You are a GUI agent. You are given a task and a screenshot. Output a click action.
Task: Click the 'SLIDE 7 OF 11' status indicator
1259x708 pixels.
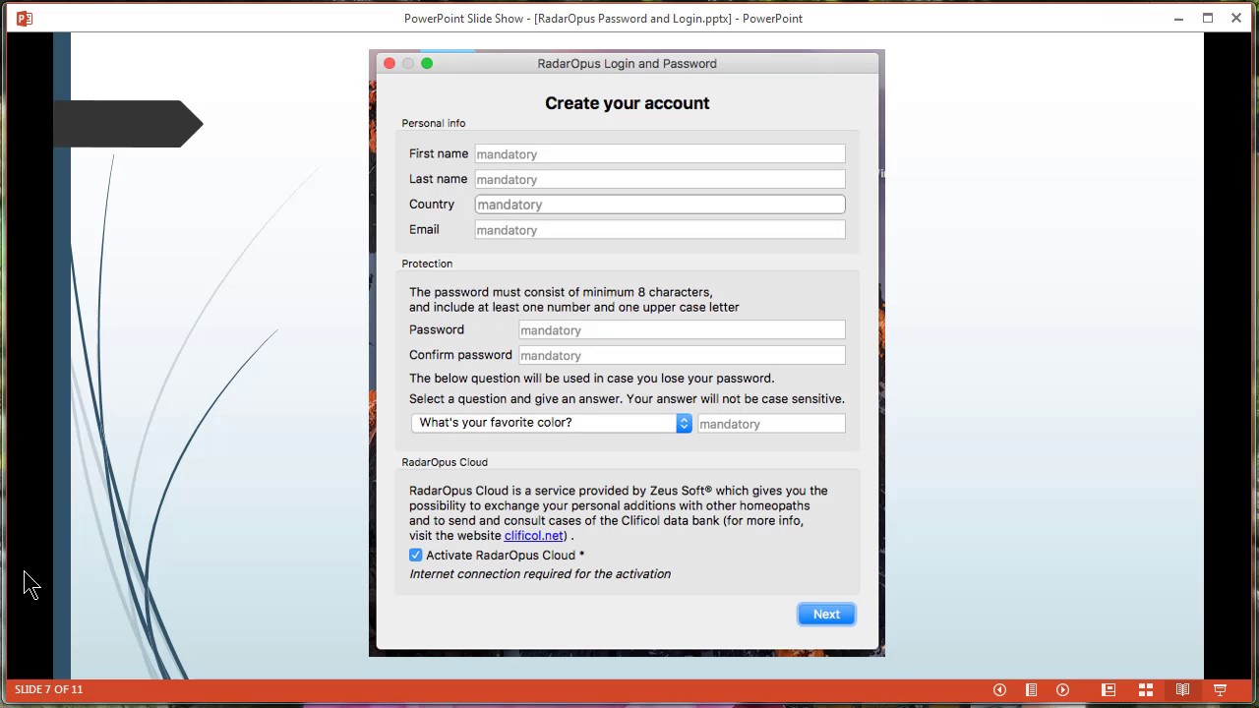pos(49,689)
